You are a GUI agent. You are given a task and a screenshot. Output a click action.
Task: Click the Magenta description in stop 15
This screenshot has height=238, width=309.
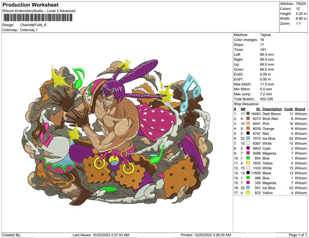click(269, 183)
